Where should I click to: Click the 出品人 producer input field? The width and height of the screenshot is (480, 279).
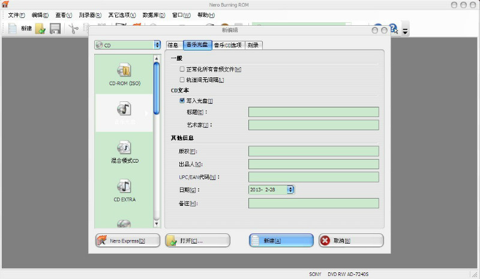coord(313,164)
